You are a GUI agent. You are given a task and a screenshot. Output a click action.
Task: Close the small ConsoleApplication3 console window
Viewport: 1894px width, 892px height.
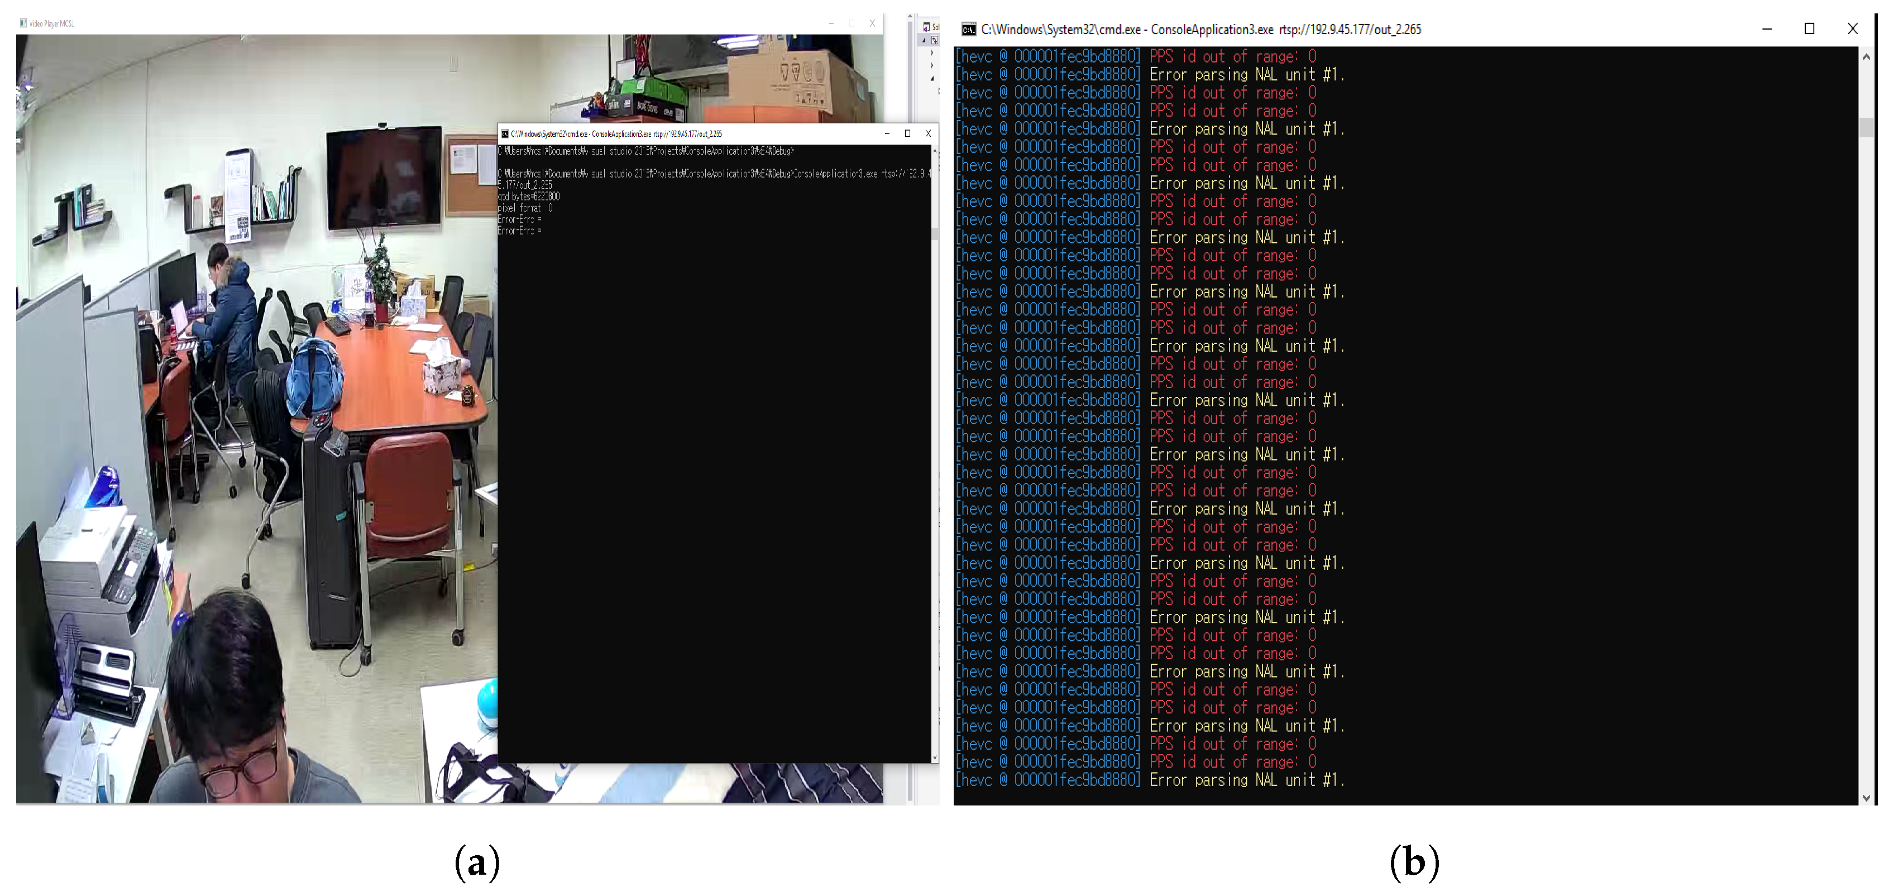(928, 134)
